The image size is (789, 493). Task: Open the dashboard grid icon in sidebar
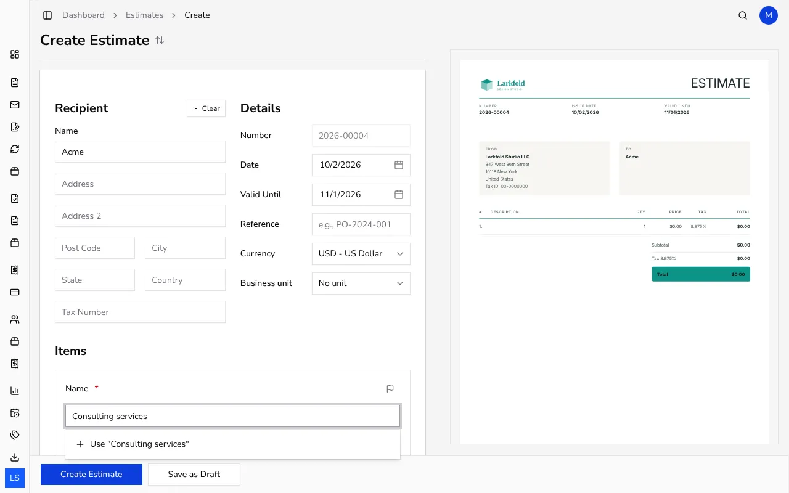tap(15, 54)
